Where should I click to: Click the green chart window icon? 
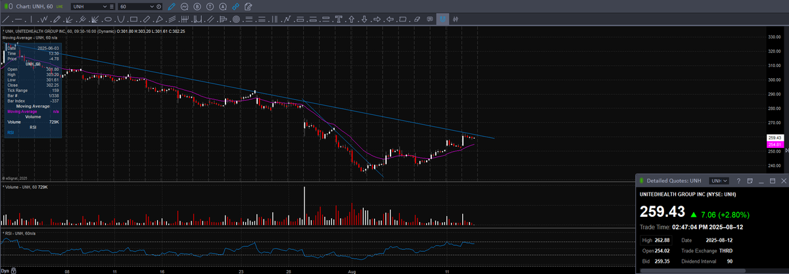[x=9, y=7]
